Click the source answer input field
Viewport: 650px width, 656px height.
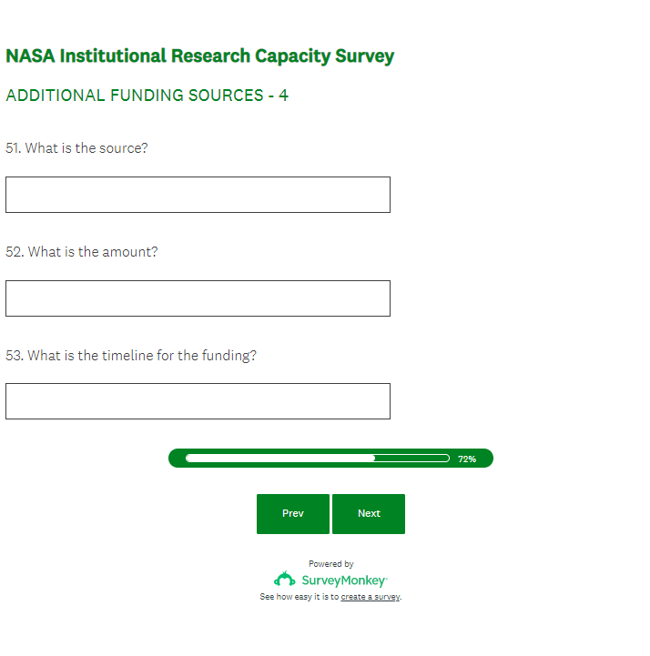(x=198, y=195)
